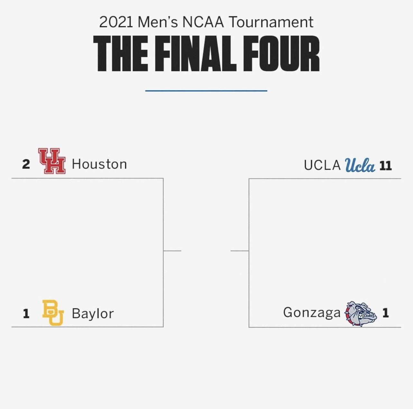
Task: Click the vertical bracket line joining Houston and Baylor
Action: (x=163, y=225)
